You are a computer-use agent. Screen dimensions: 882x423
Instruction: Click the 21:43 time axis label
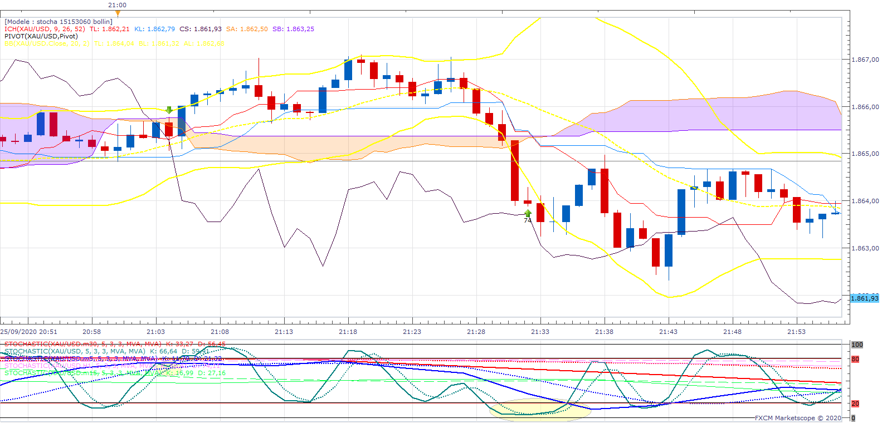pos(668,332)
